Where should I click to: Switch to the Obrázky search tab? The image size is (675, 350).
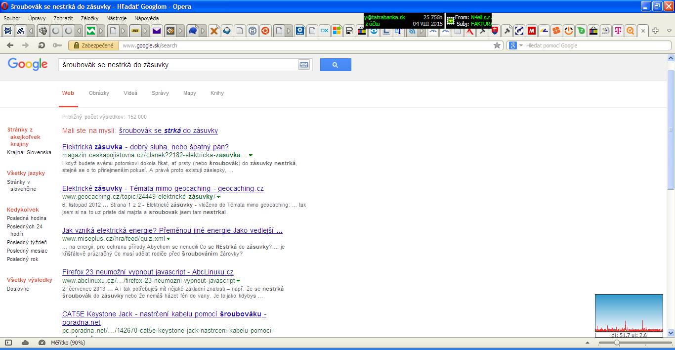(x=99, y=93)
